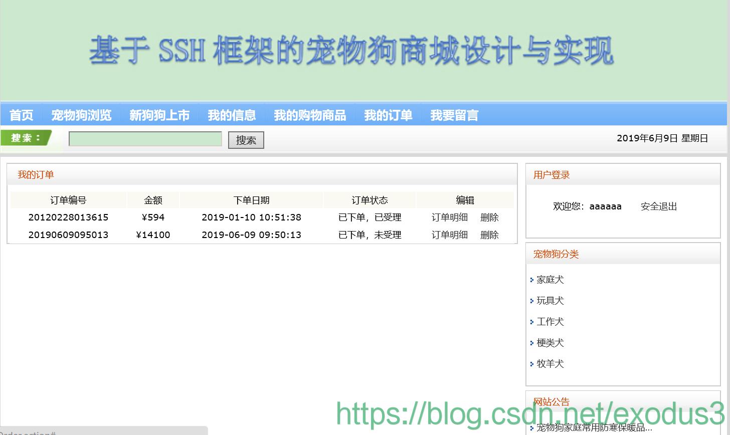Click amount ¥14100
This screenshot has height=435, width=730.
[x=153, y=235]
